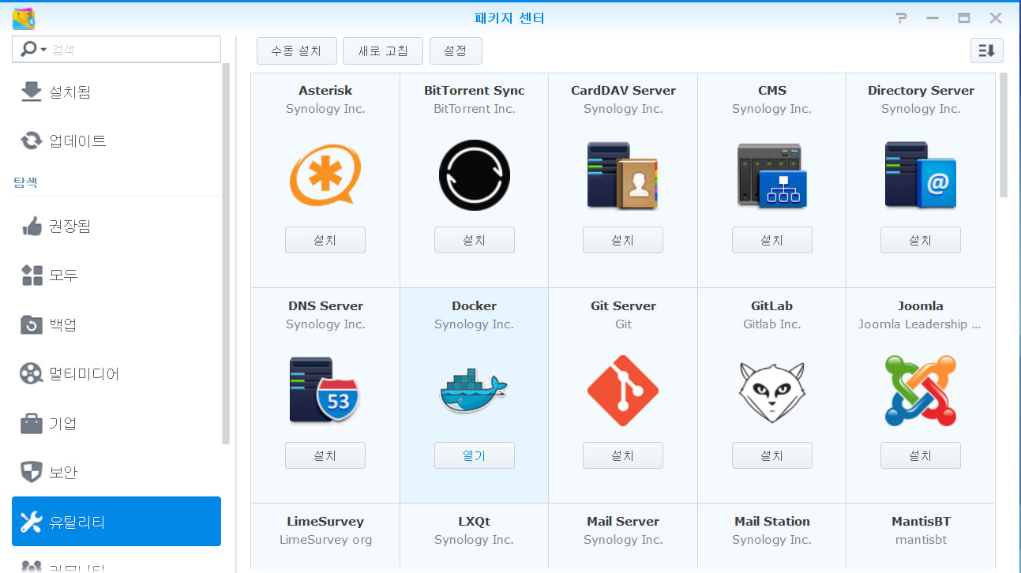This screenshot has width=1021, height=573.
Task: Click the BitTorrent Sync package icon
Action: pyautogui.click(x=474, y=175)
